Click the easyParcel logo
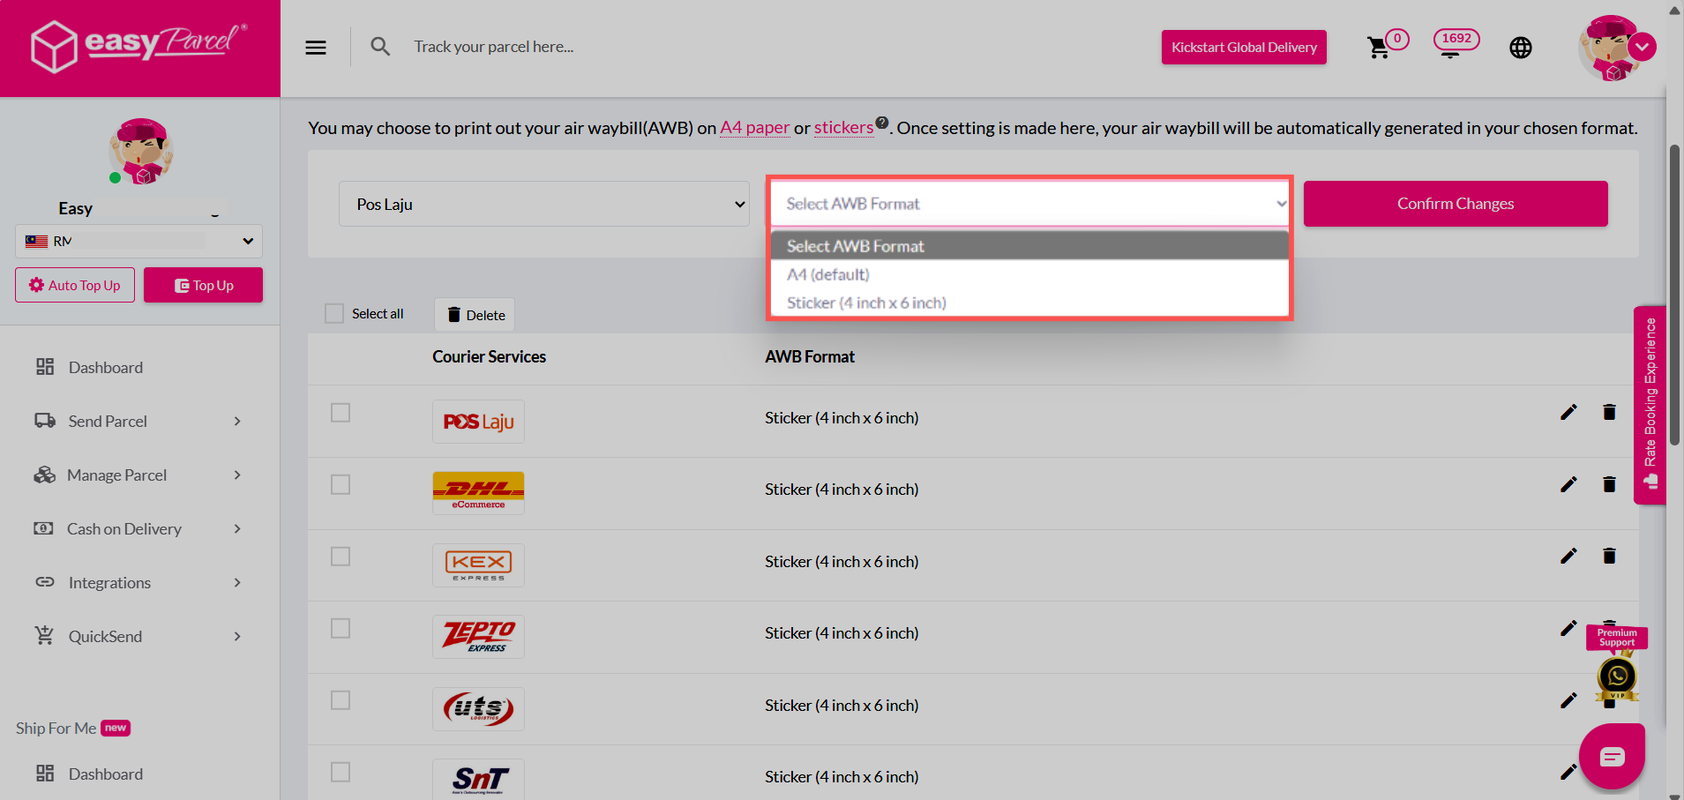This screenshot has height=800, width=1684. (139, 46)
